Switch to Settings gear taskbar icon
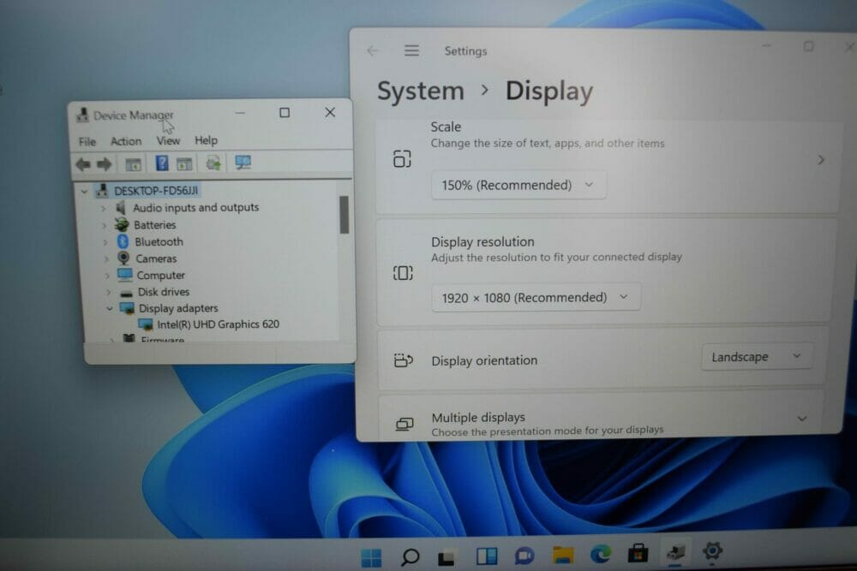The width and height of the screenshot is (857, 571). click(x=712, y=551)
